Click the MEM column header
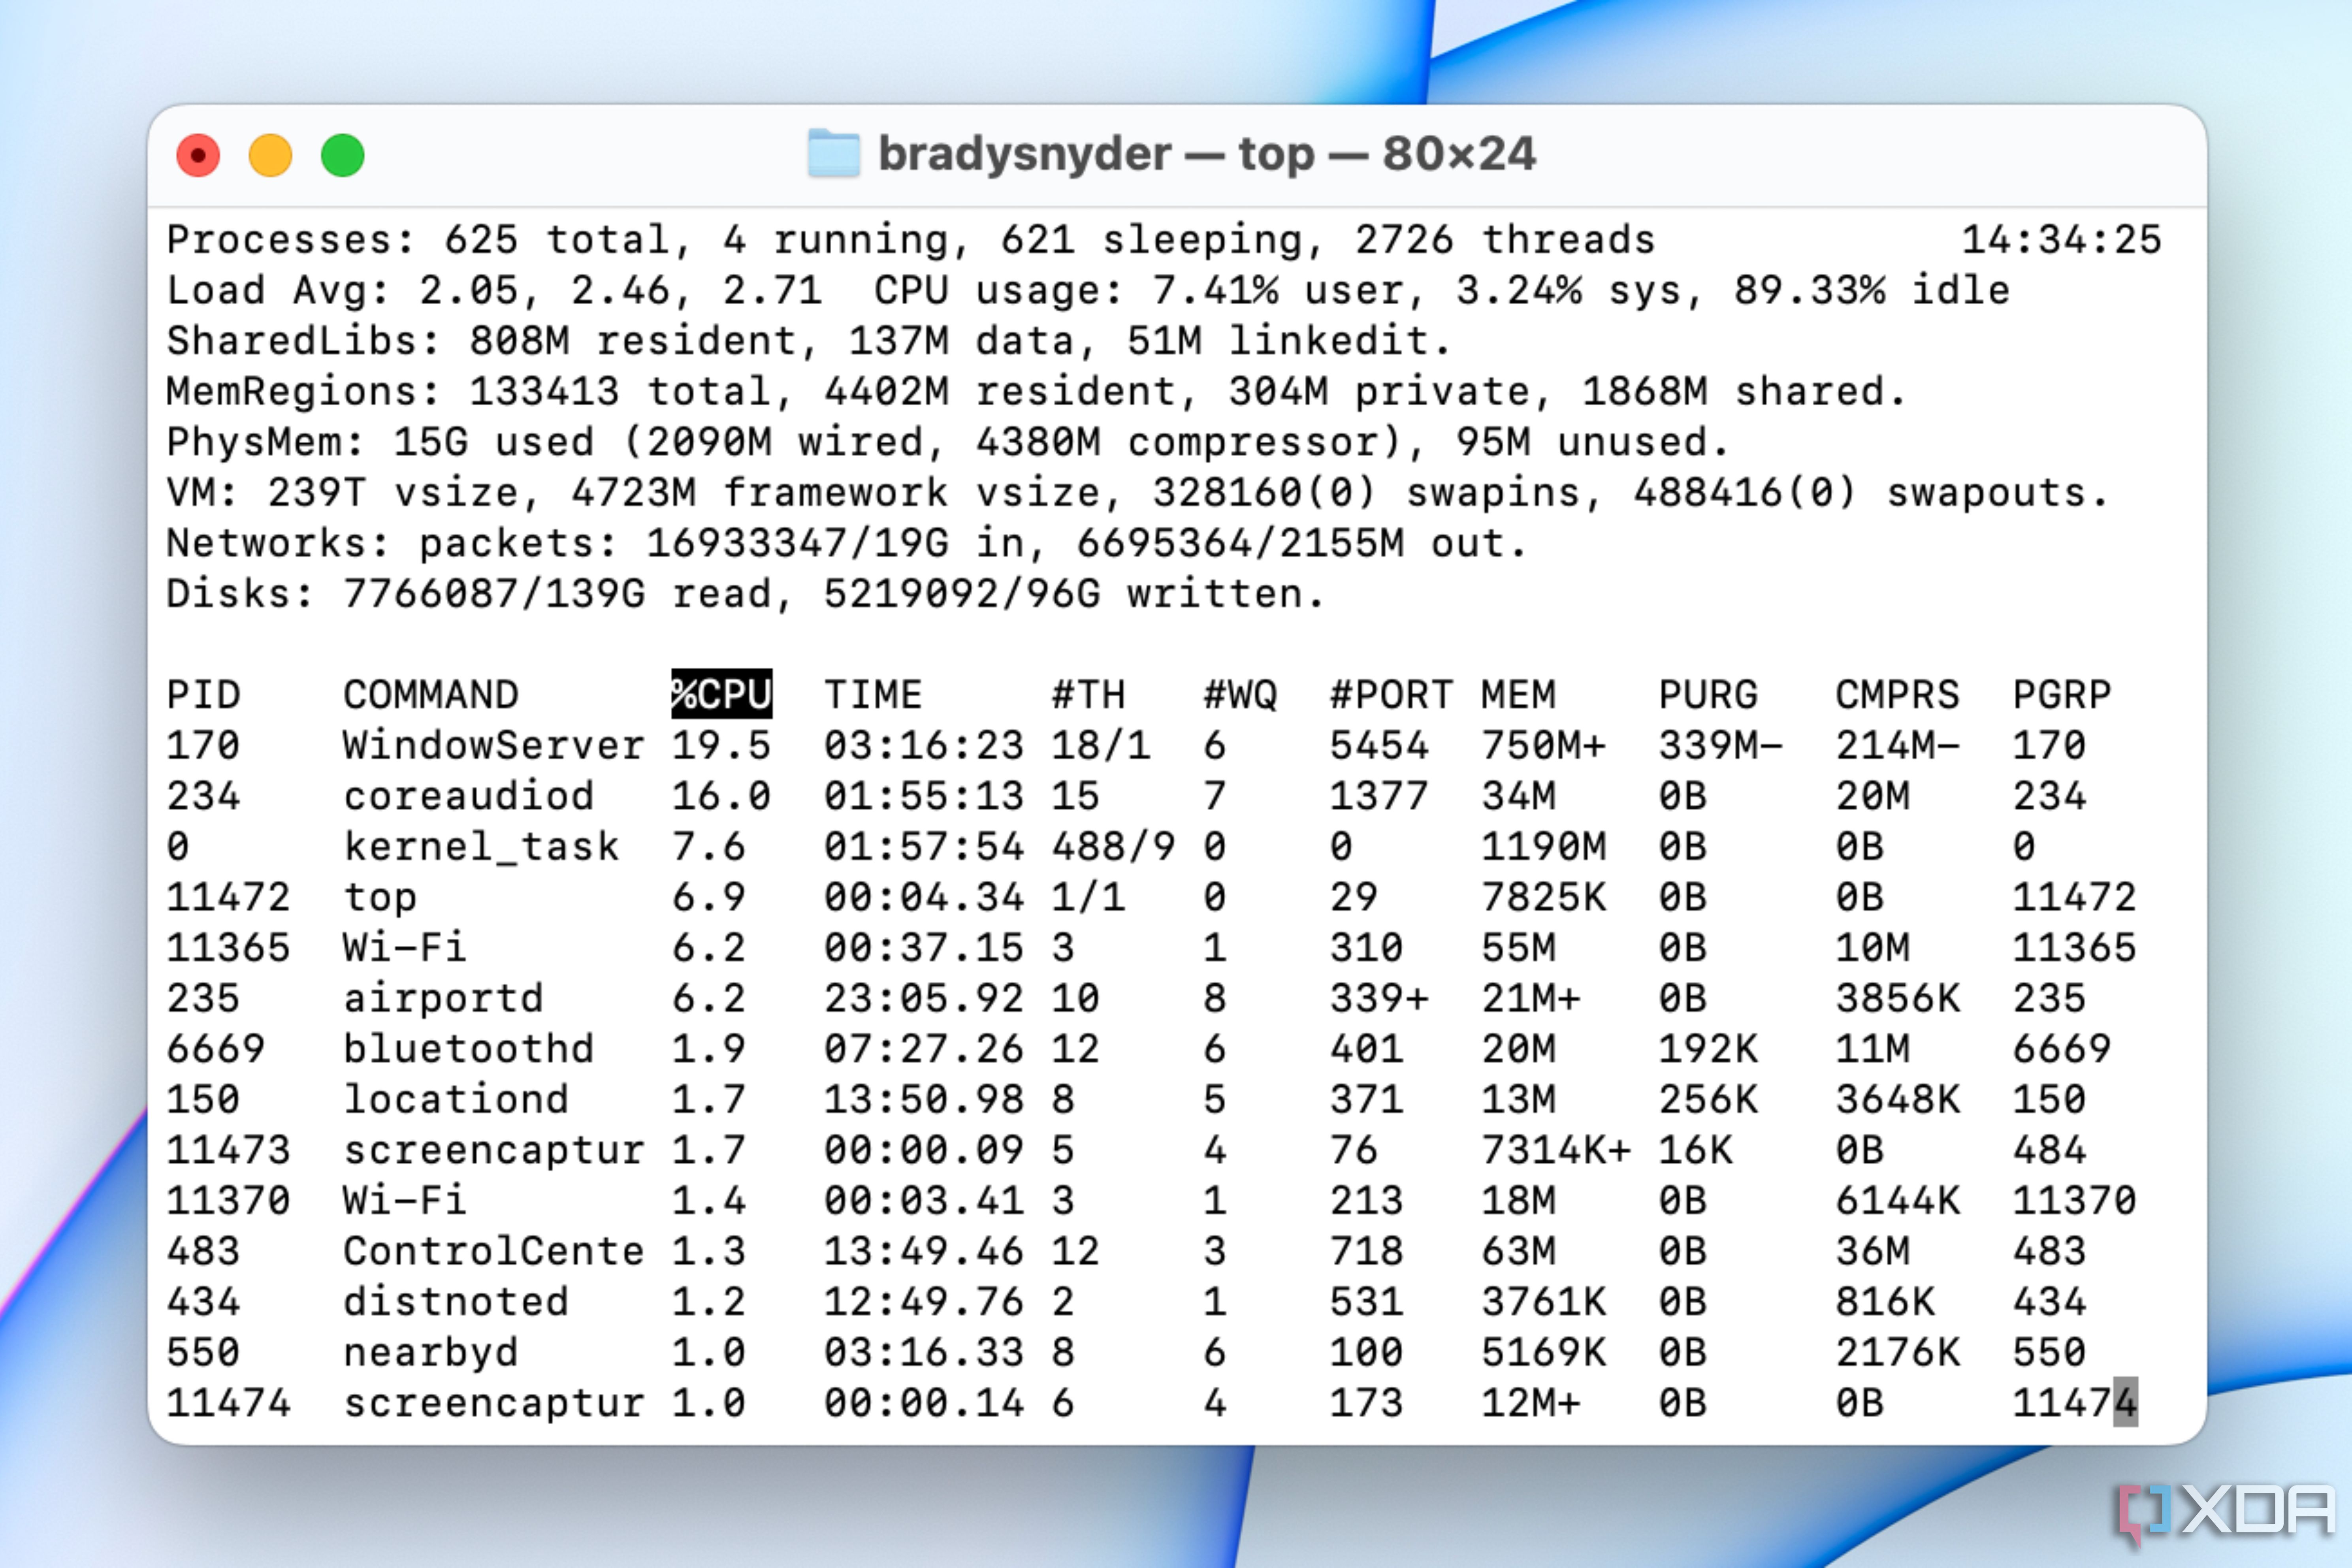The height and width of the screenshot is (1568, 2352). pos(1518,694)
